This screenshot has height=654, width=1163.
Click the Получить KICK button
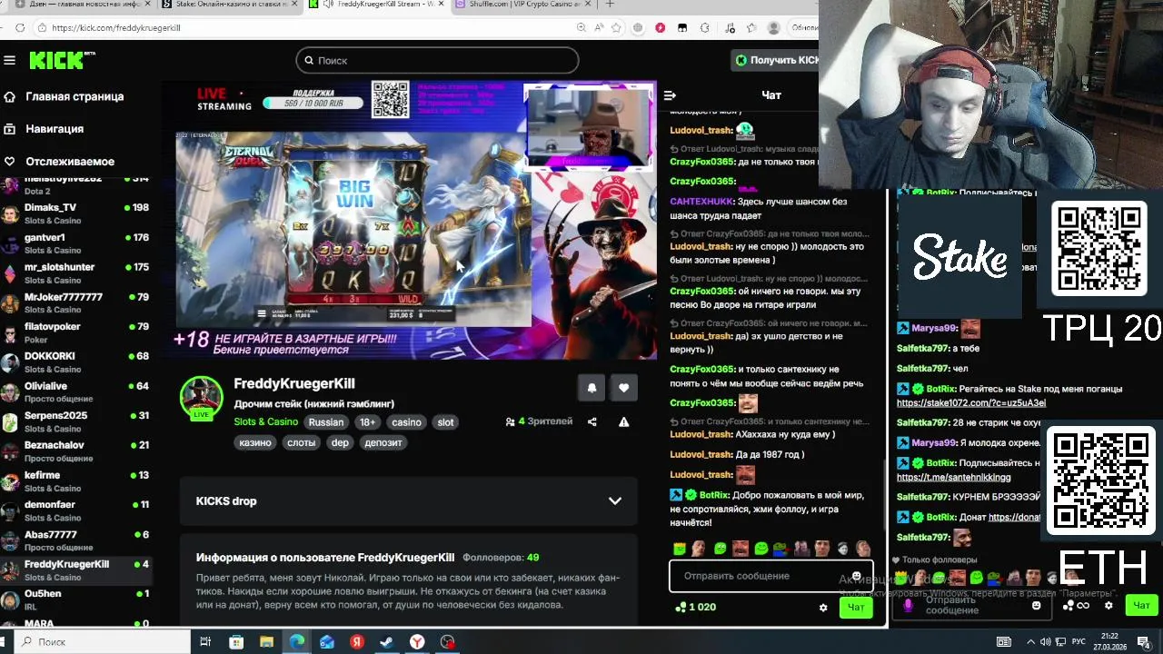click(775, 60)
